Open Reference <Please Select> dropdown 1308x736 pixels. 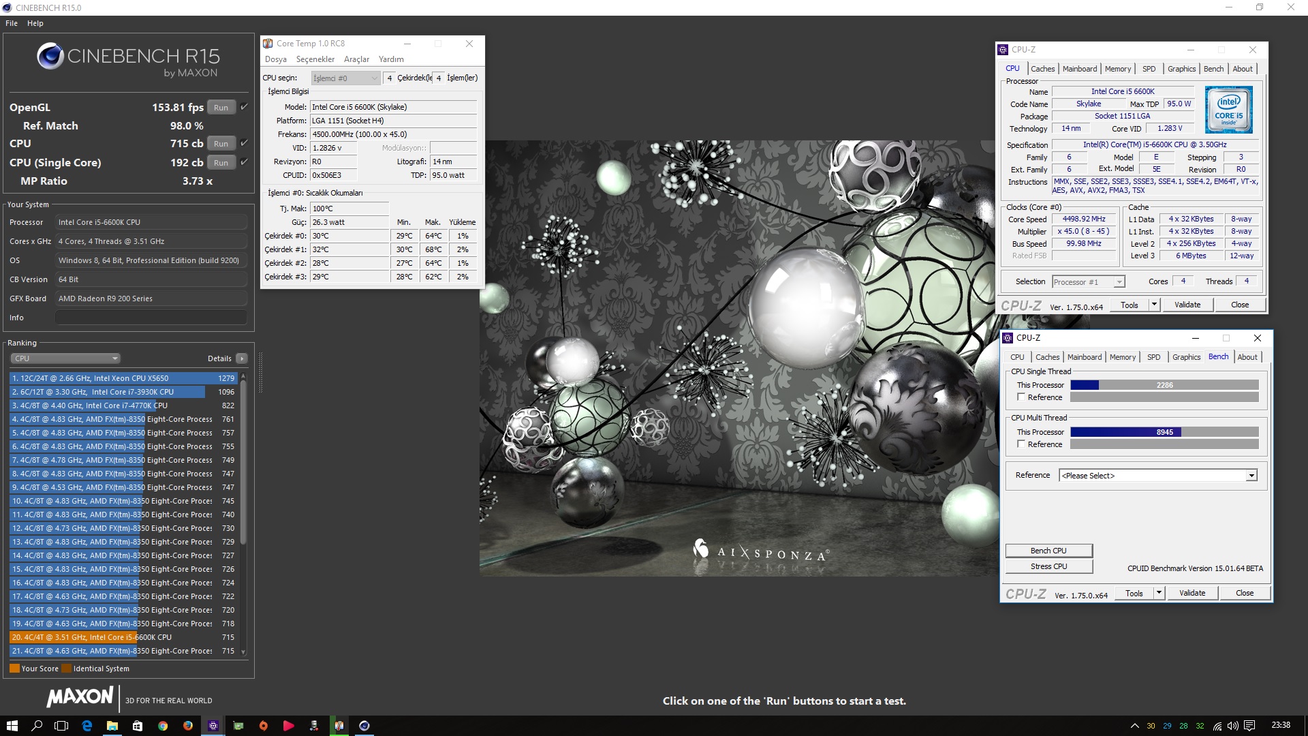click(1158, 476)
